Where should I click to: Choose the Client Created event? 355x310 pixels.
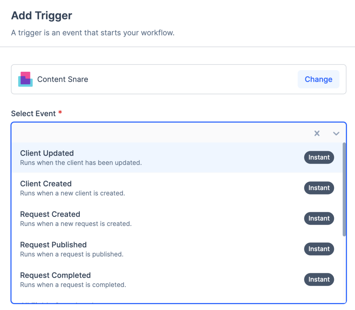(x=46, y=184)
